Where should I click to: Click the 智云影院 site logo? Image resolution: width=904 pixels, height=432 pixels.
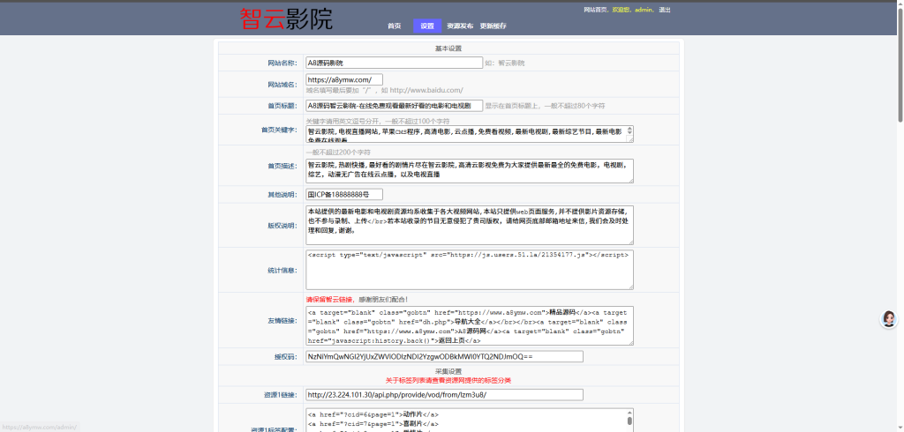[286, 19]
